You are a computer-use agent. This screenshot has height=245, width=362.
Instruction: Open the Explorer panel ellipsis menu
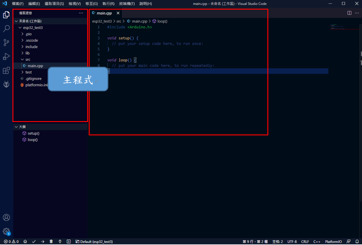tap(81, 13)
